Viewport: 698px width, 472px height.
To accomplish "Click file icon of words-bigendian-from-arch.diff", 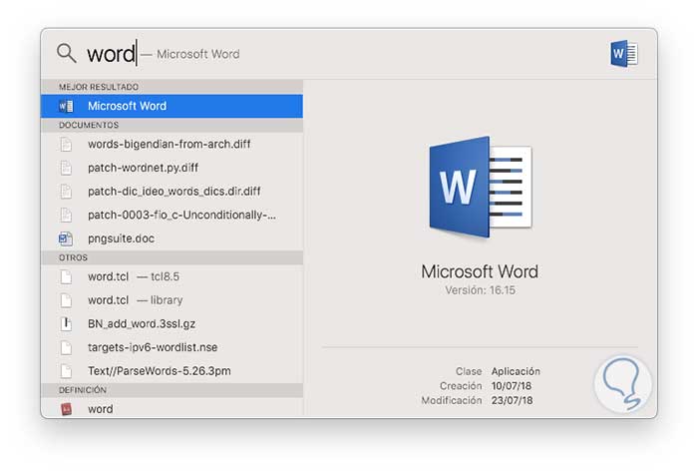I will tap(66, 145).
